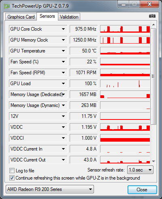Open the GPU Core Clock sensor dropdown
The height and width of the screenshot is (199, 162).
63,29
